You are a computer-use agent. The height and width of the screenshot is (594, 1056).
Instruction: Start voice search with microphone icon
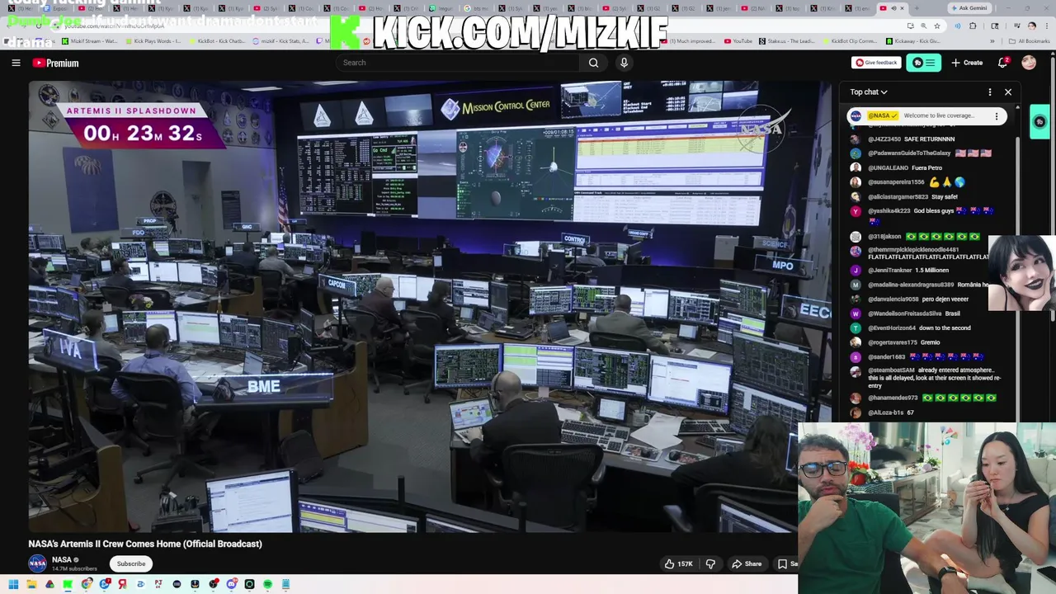pos(624,63)
